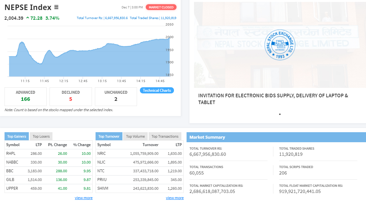Select NLIC symbol in Top Turnover
Viewport: 366px width, 202px height.
(101, 162)
